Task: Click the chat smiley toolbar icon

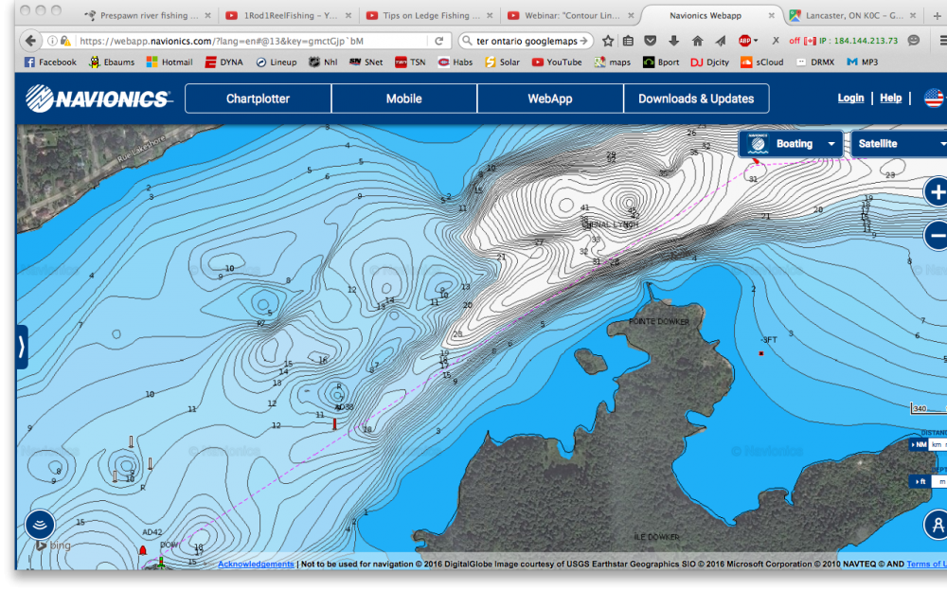Action: click(x=914, y=41)
